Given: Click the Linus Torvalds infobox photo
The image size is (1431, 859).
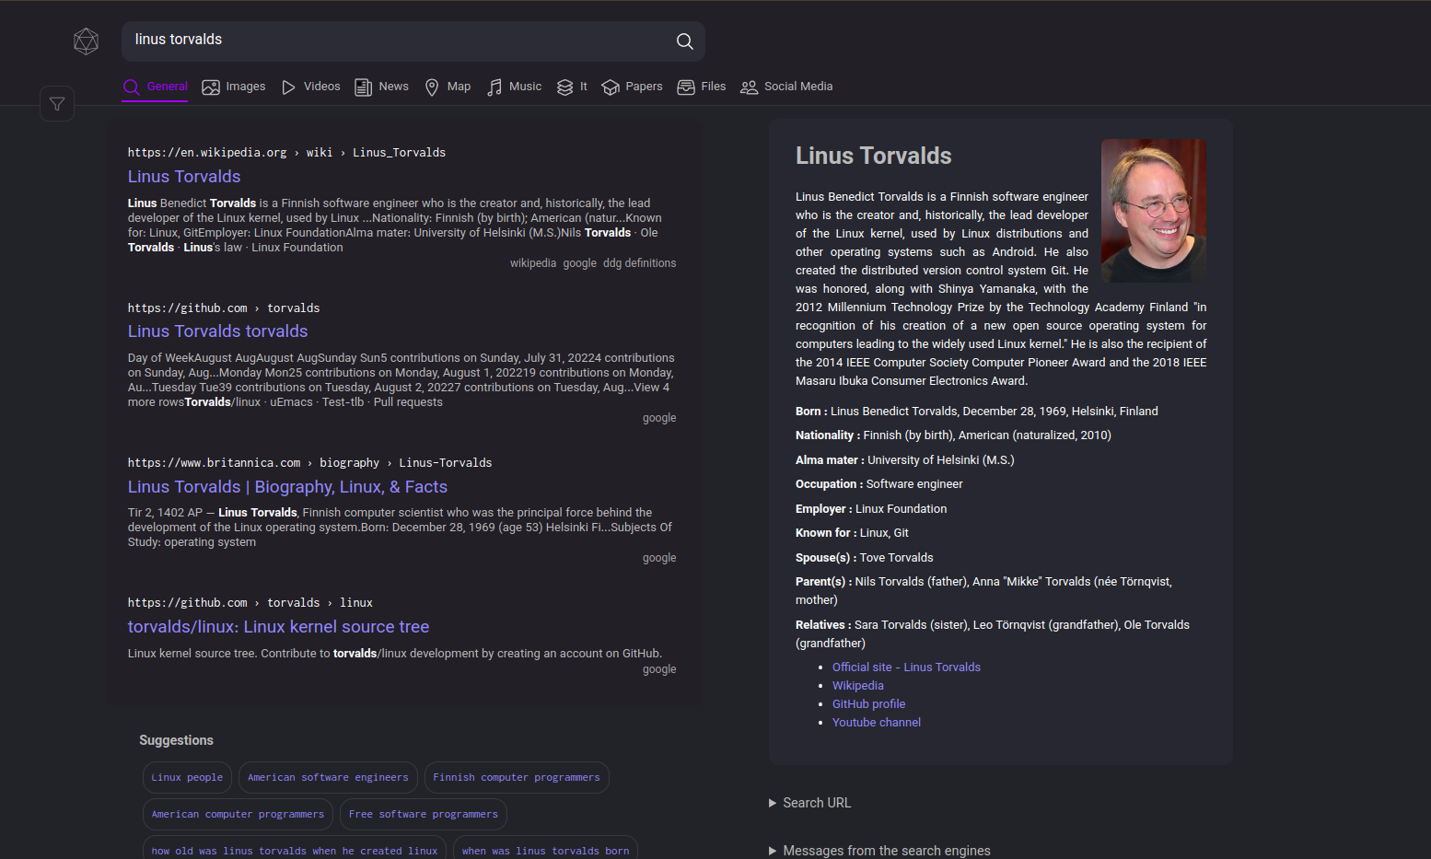Looking at the screenshot, I should point(1154,211).
